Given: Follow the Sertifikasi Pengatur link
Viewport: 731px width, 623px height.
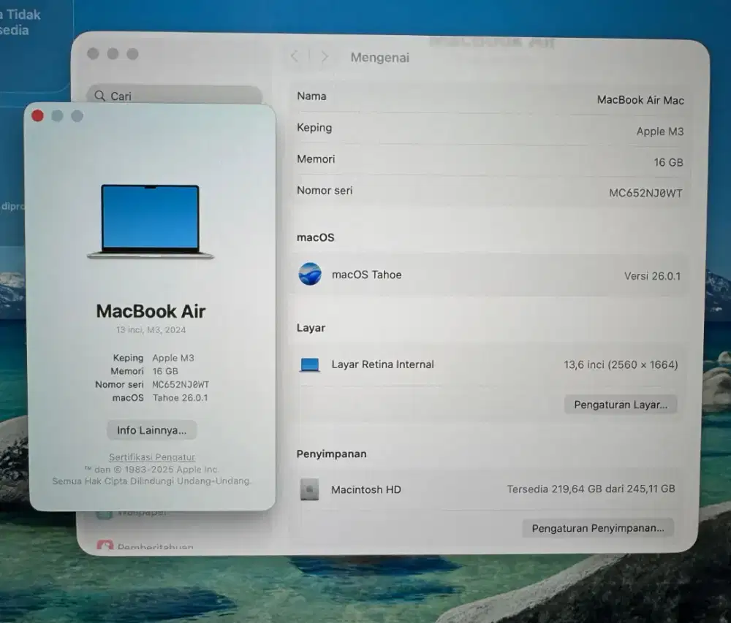Looking at the screenshot, I should point(151,456).
